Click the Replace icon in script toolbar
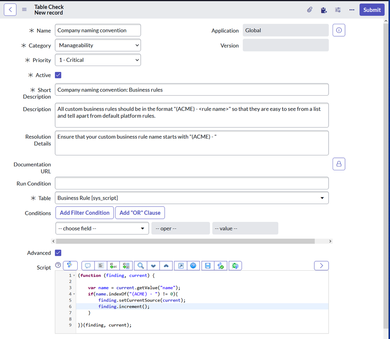This screenshot has width=390, height=339. point(113,266)
